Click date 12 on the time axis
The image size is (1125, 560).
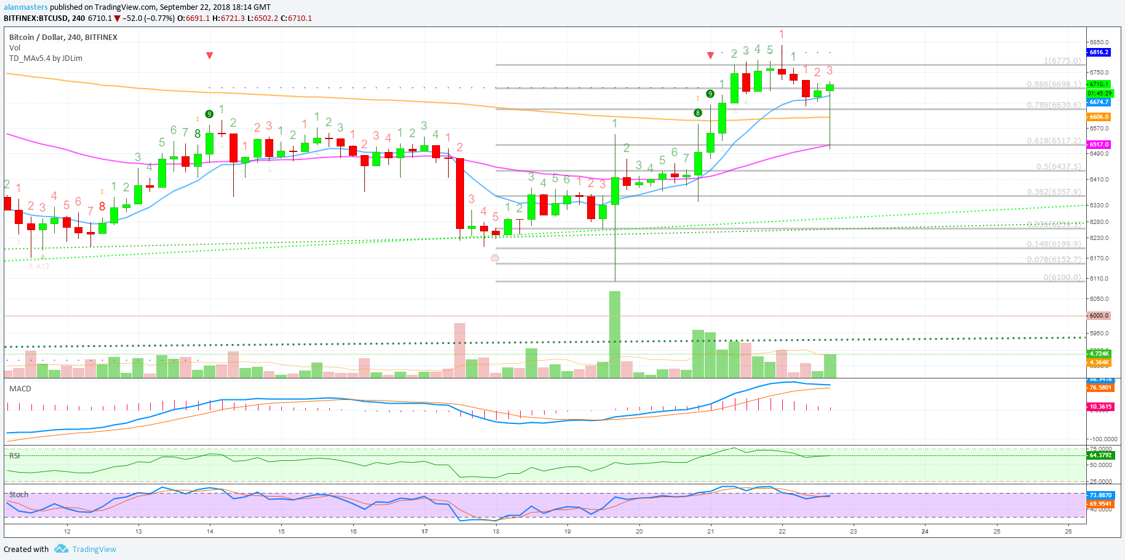coord(67,532)
